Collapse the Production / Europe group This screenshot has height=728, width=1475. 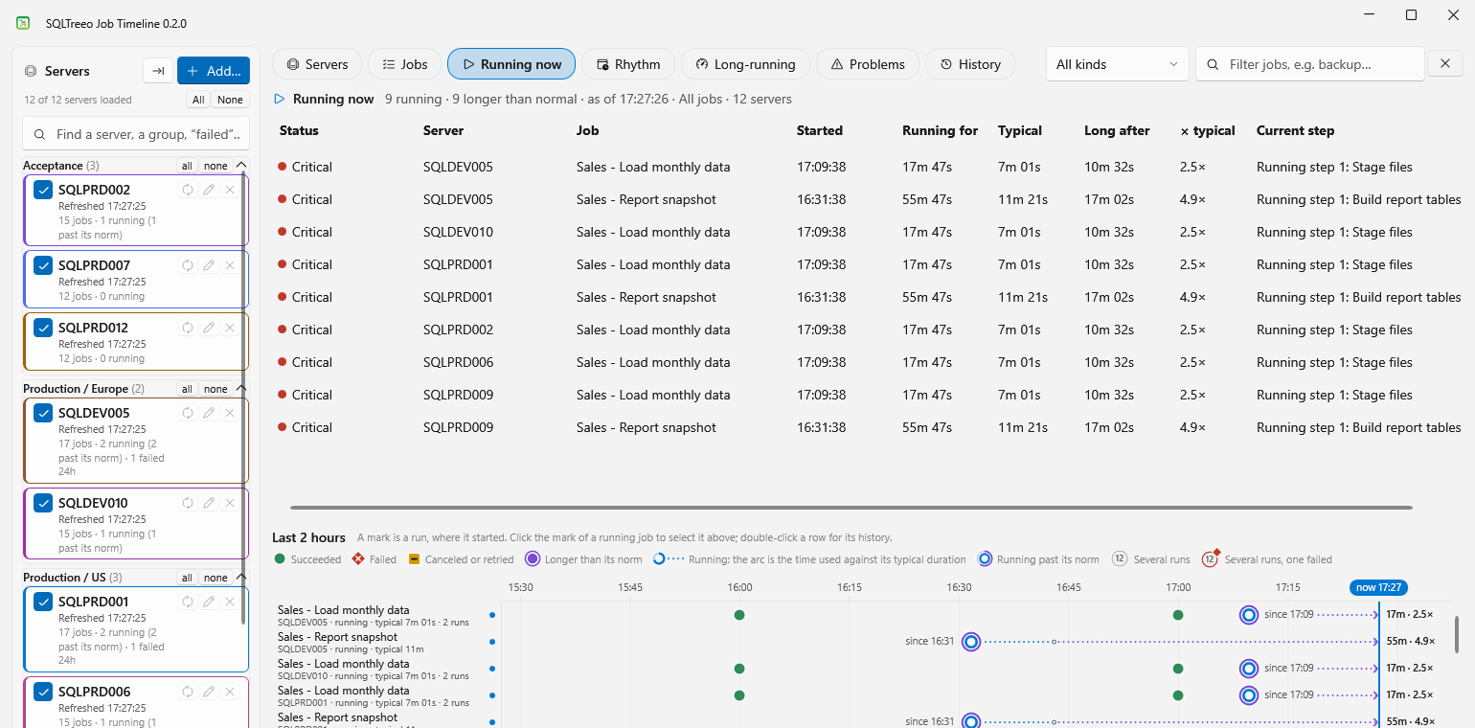pos(240,389)
